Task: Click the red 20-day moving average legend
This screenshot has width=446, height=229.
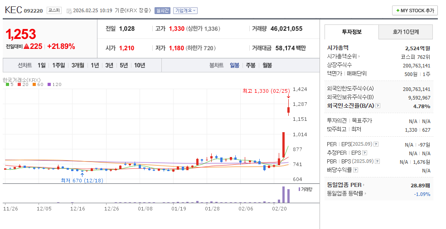Action: [23, 84]
